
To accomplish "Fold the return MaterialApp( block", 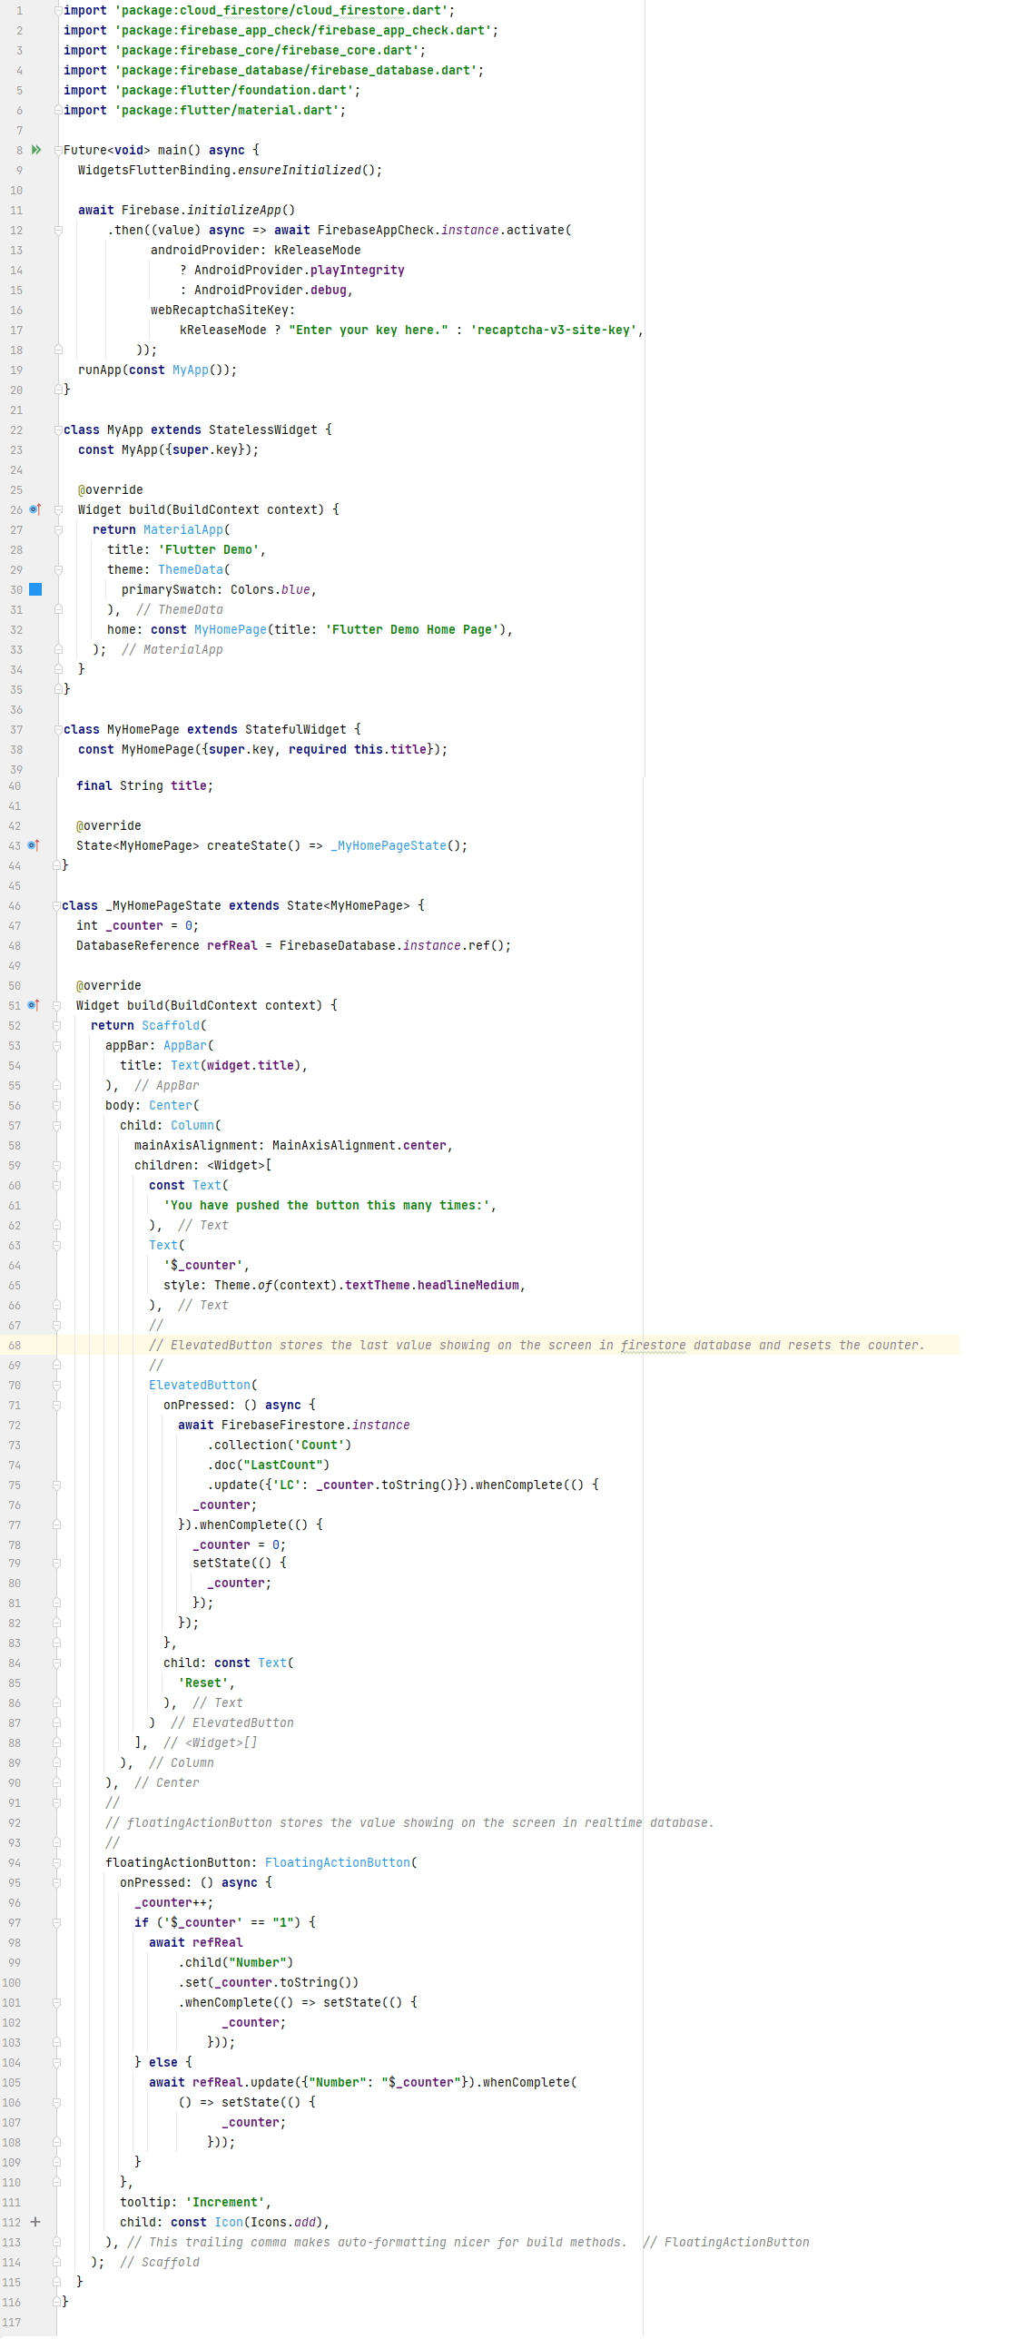I will coord(58,529).
